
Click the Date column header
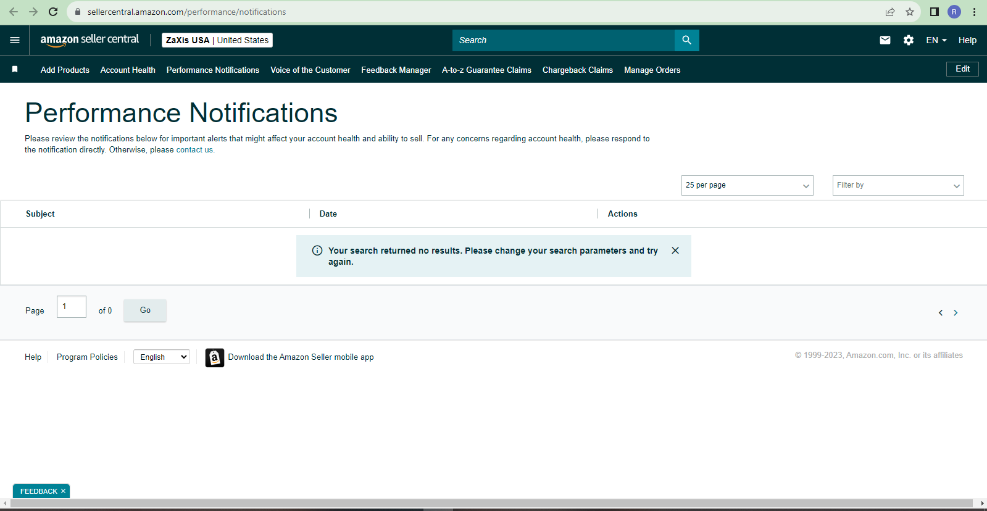pyautogui.click(x=328, y=214)
